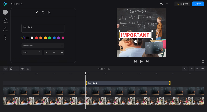207x112 pixels.
Task: Select the blue color swatch
Action: tap(54, 38)
